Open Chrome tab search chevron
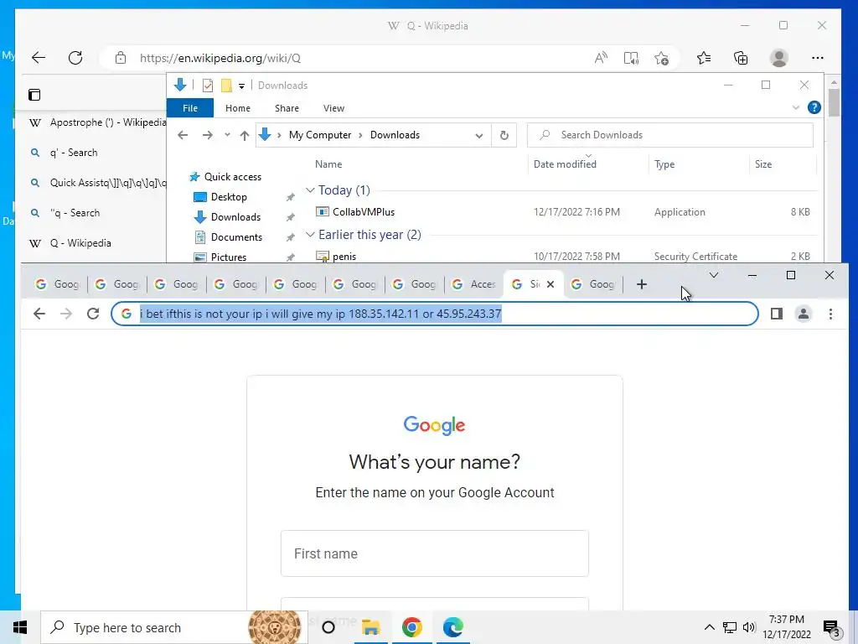Screen dimensions: 858x644 coord(714,275)
